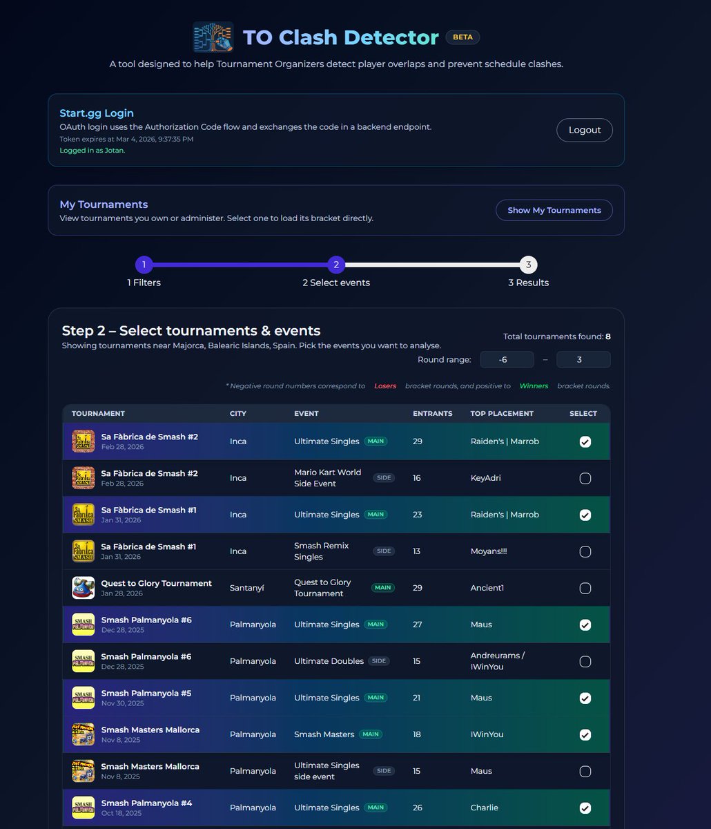
Task: Click SIDE badge on Mario Kart World Side Event
Action: (384, 478)
